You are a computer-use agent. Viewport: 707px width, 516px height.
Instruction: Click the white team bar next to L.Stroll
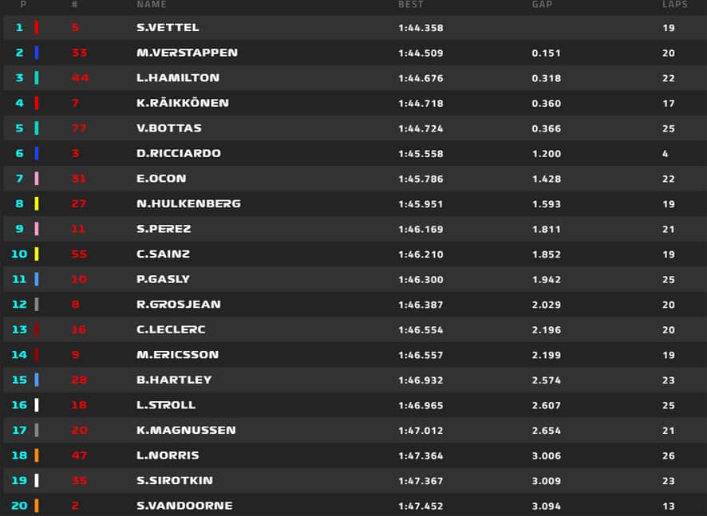(x=37, y=404)
